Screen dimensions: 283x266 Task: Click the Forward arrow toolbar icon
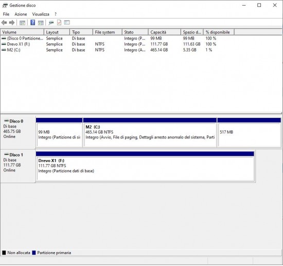pos(12,23)
